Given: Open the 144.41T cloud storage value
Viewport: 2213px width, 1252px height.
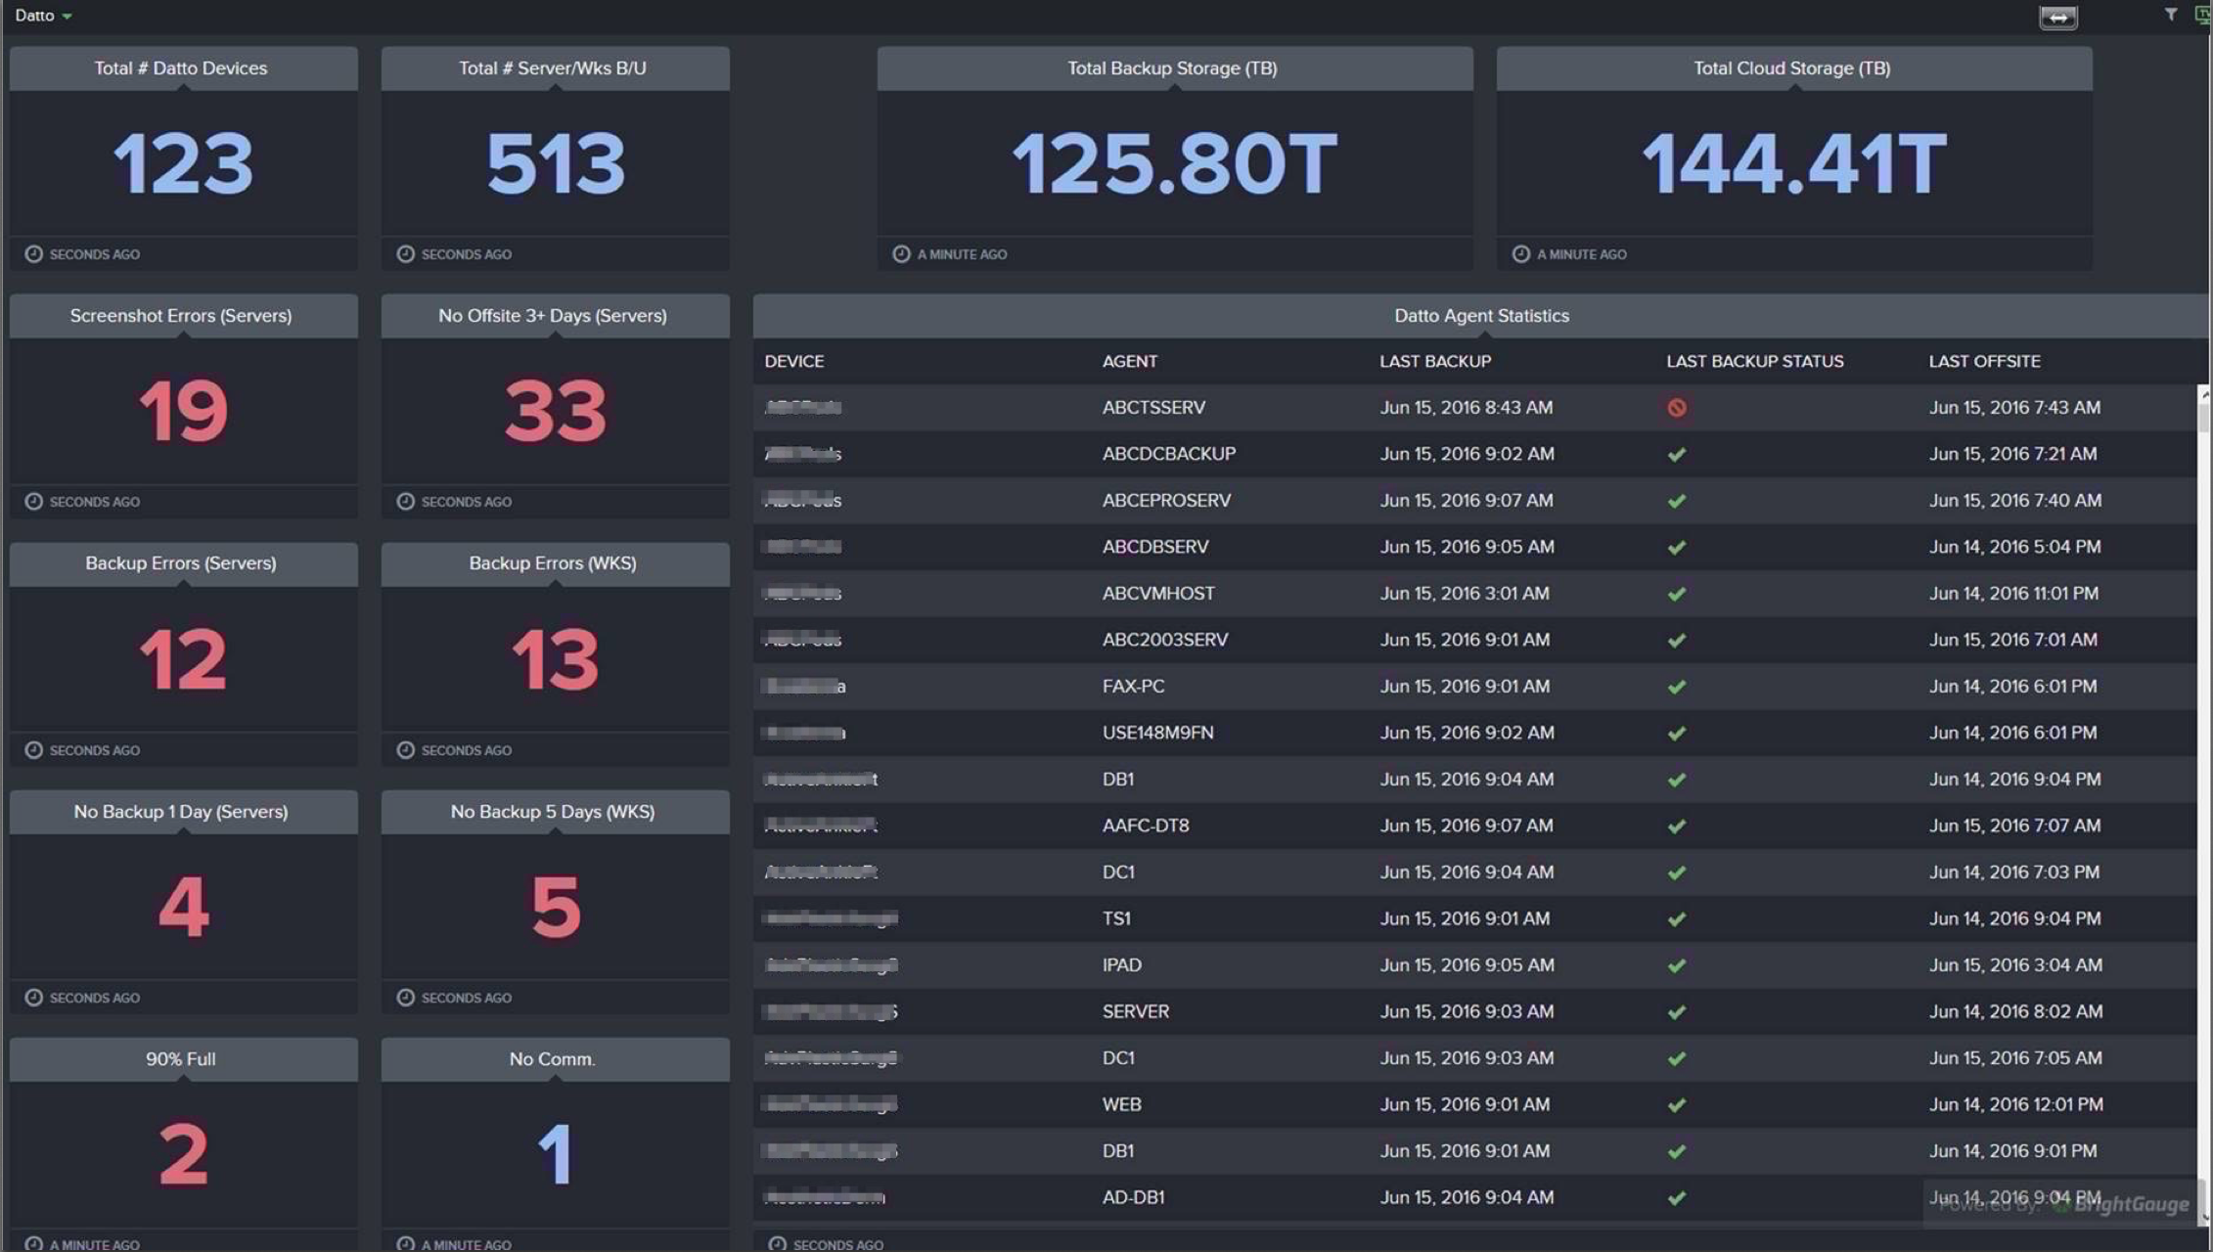Looking at the screenshot, I should point(1793,163).
